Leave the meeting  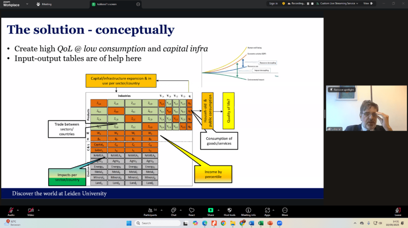[398, 210]
